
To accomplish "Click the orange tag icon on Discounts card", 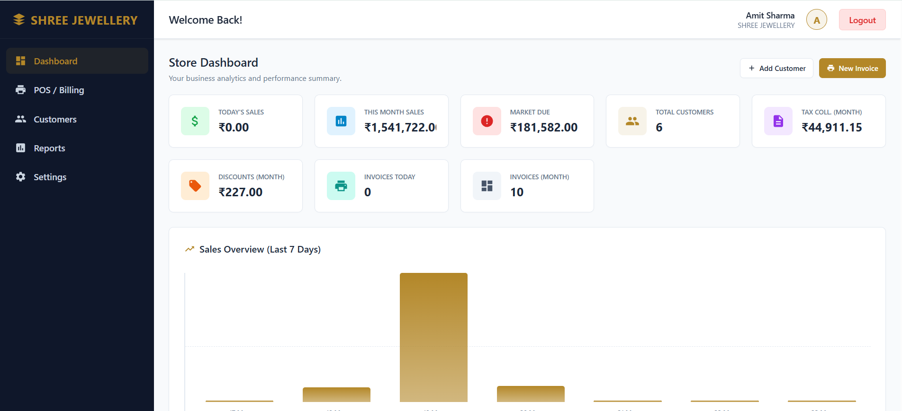I will (x=195, y=186).
